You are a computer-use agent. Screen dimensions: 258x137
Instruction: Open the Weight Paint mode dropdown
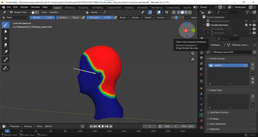[x=20, y=12]
